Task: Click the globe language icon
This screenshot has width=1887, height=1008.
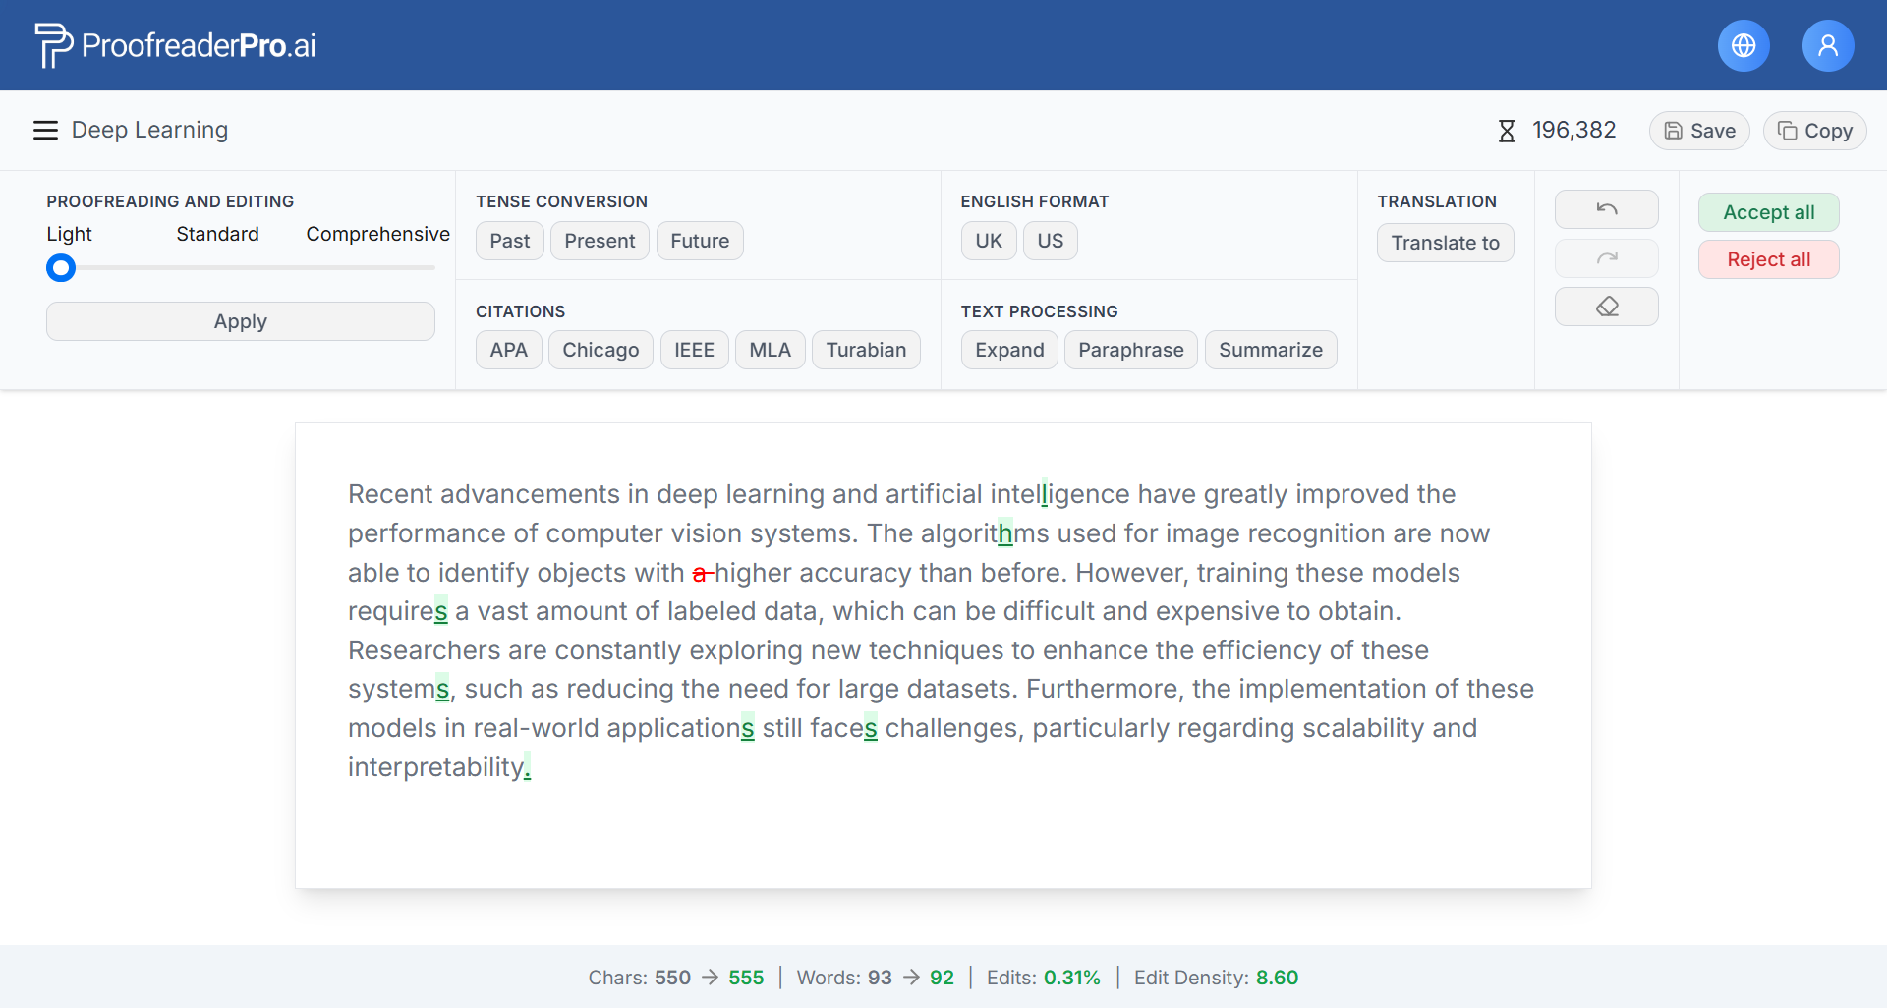Action: click(x=1744, y=46)
